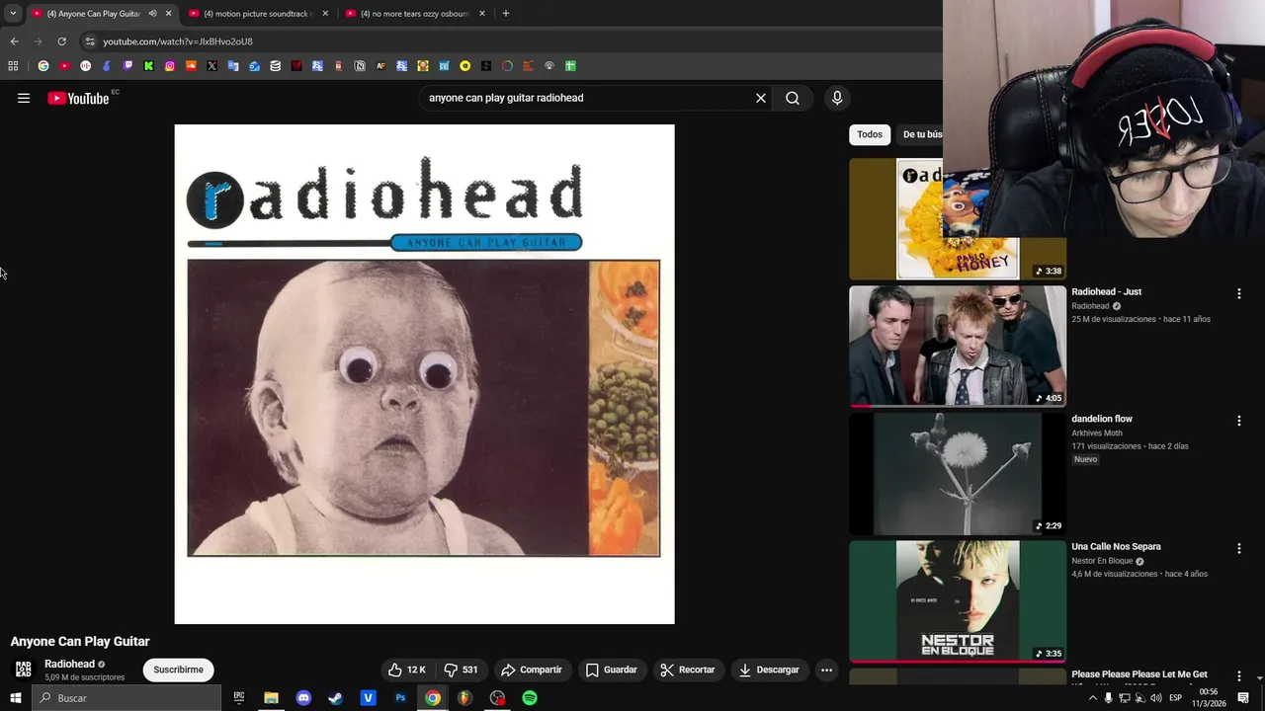Screen dimensions: 1265x711
Task: Go to the YouTube home logo
Action: tap(78, 98)
